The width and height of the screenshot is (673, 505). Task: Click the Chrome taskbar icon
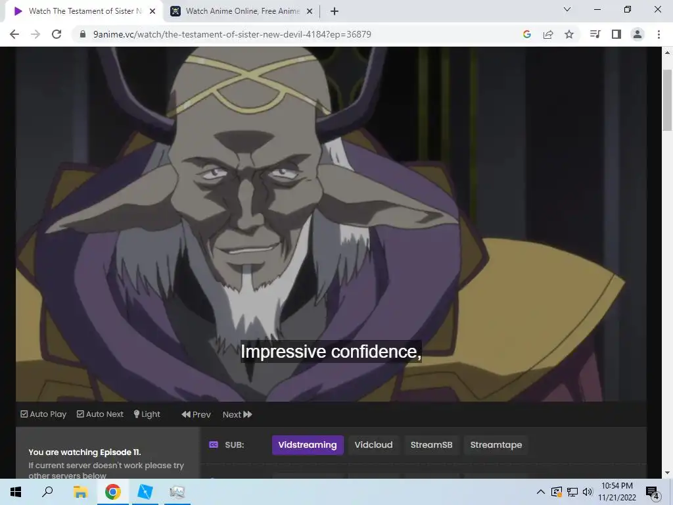point(112,492)
